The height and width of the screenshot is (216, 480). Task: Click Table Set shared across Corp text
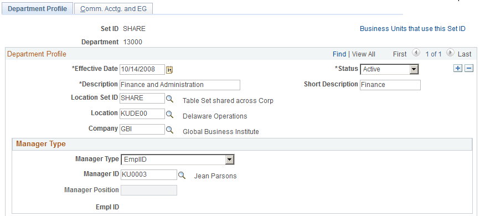point(228,100)
